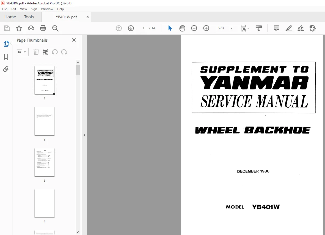Open the Find text search tool
This screenshot has width=325, height=235.
coord(55,28)
